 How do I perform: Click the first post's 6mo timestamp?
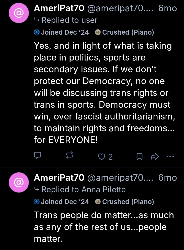click(167, 8)
